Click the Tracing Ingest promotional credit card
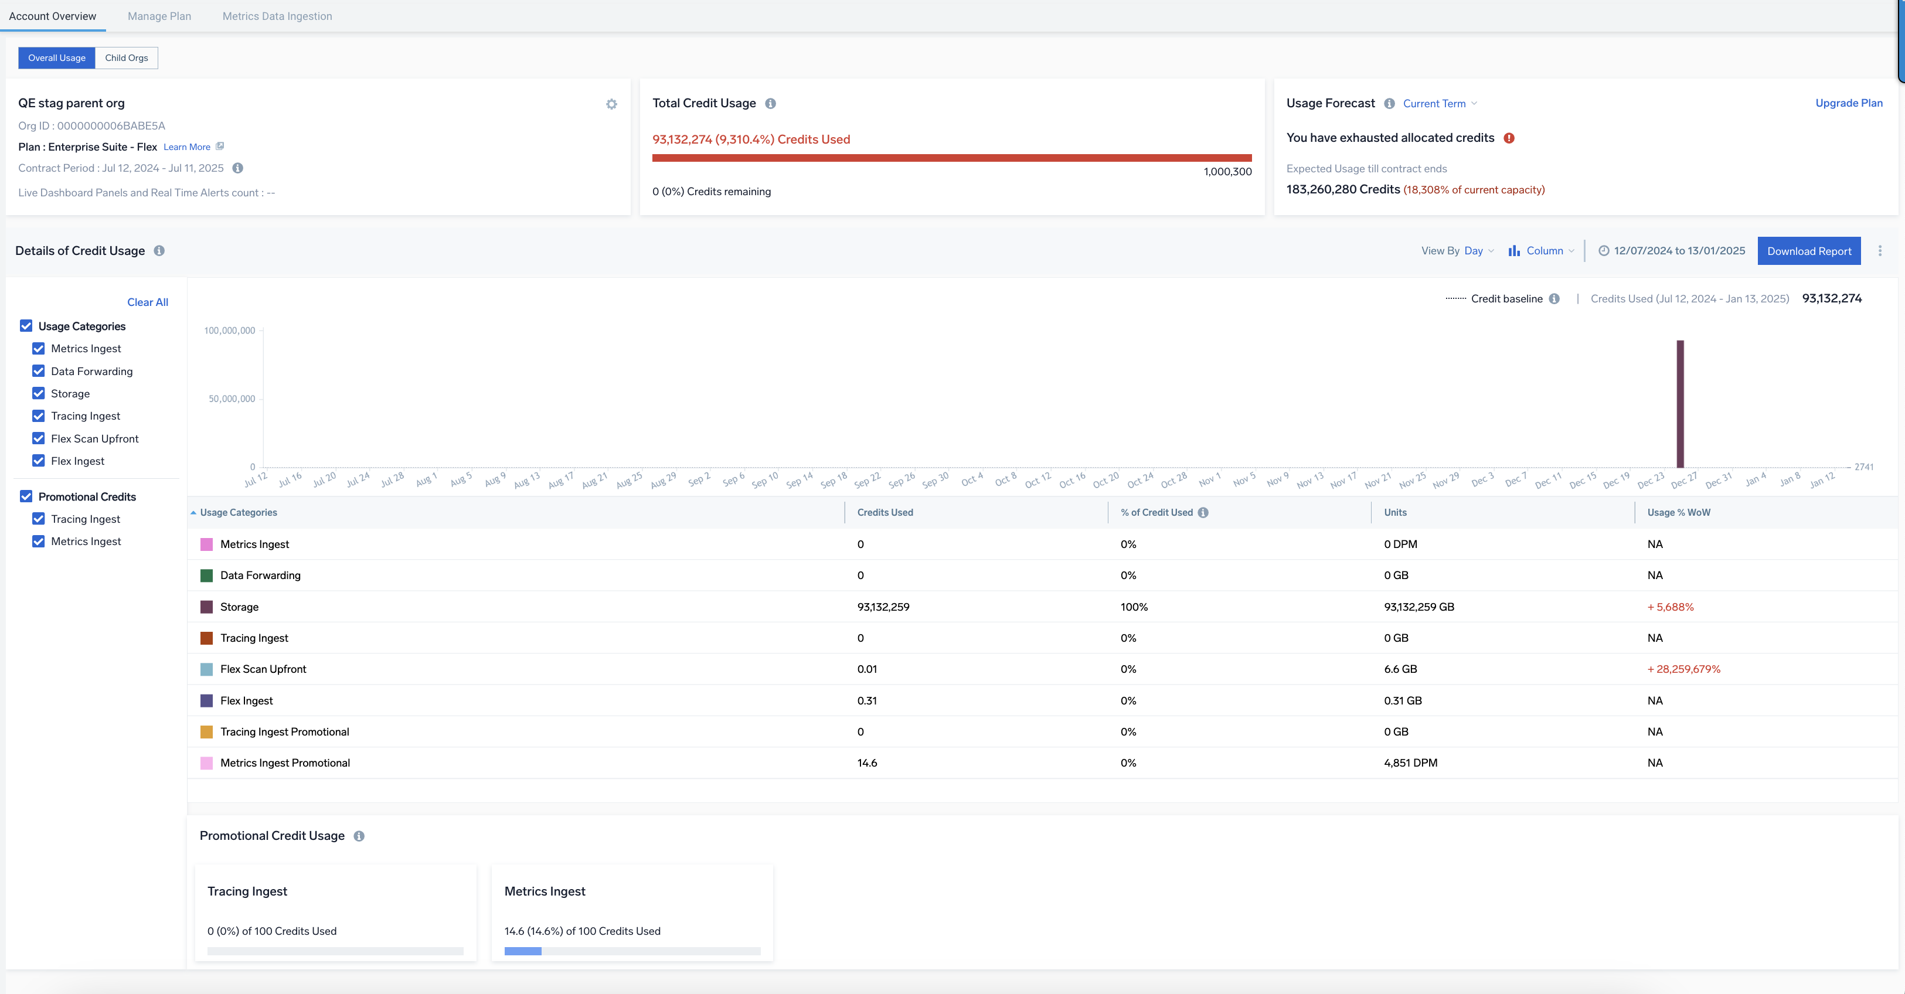Screen dimensions: 1905x994 click(x=336, y=913)
